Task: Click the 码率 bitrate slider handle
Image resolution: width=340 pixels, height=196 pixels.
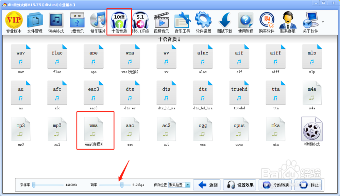Action: click(x=122, y=185)
